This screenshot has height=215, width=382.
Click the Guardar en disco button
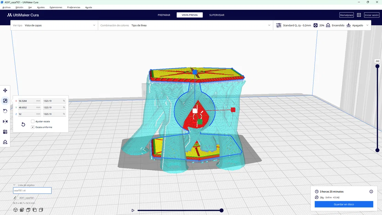tap(343, 204)
